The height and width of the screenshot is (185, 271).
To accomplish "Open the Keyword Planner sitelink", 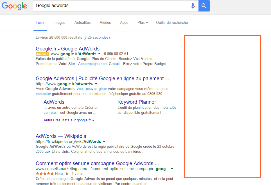I will (x=137, y=102).
